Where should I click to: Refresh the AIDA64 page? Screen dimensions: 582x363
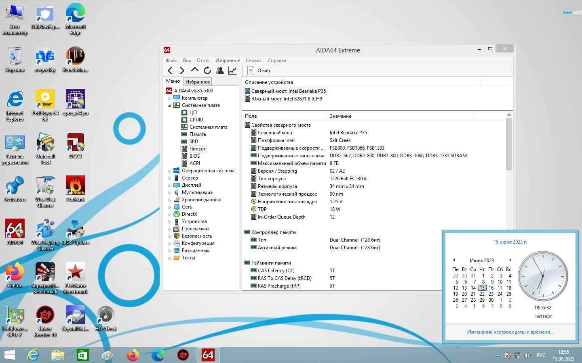pos(207,71)
